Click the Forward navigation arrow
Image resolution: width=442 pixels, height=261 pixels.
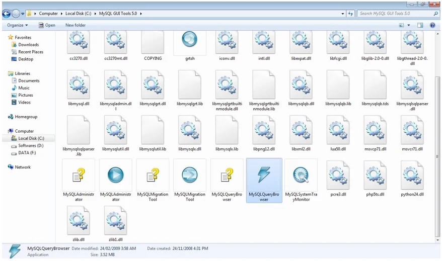click(16, 13)
